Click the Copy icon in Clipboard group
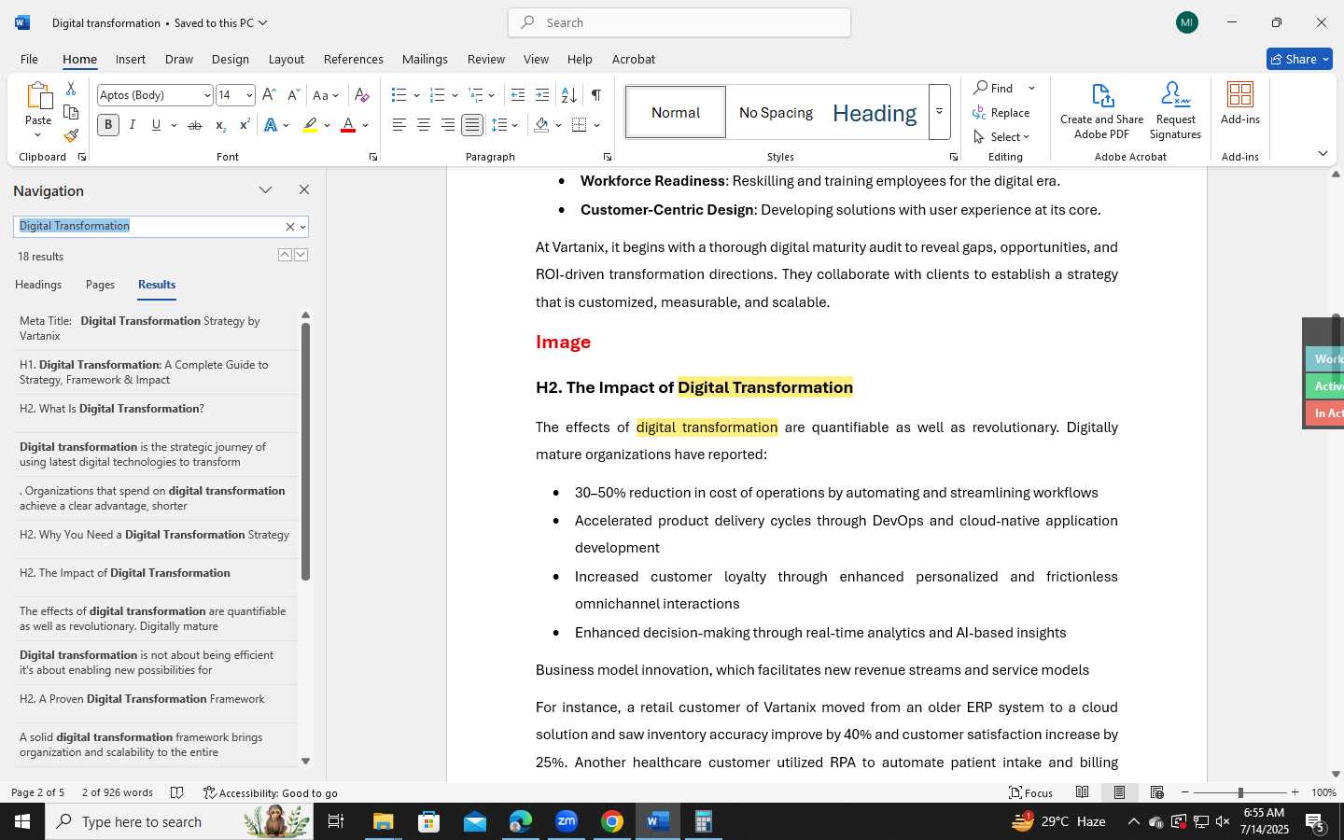 coord(71,112)
